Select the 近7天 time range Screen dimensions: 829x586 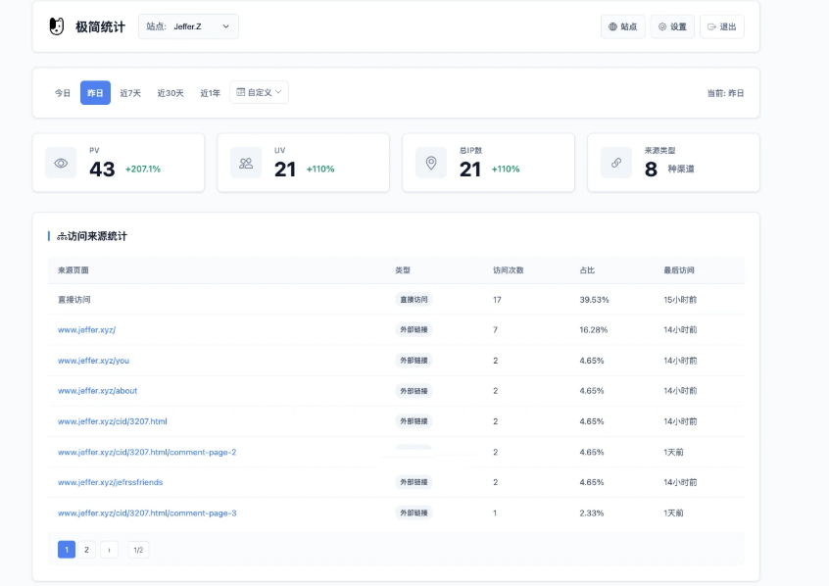coord(130,92)
